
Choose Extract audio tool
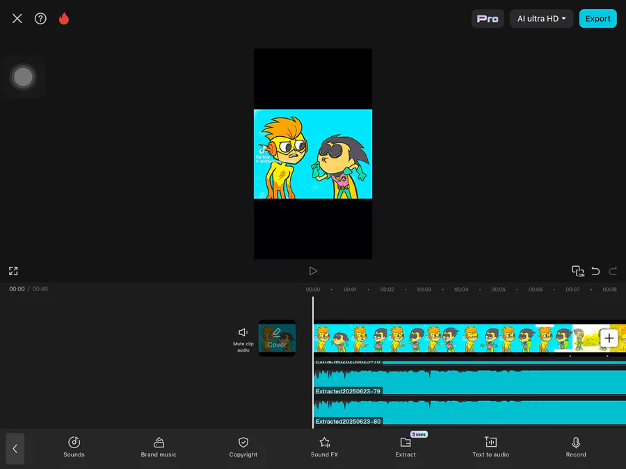(406, 447)
